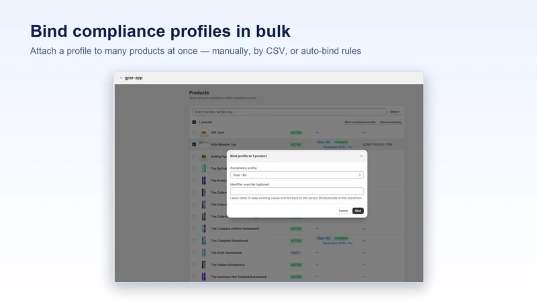Check The Hidden Snowboard checkbox
This screenshot has height=302, width=537.
[x=194, y=264]
